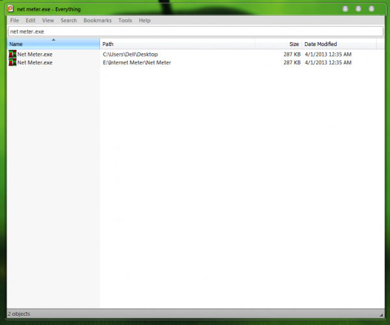Select Net Meter.exe located on the Desktop

[x=35, y=54]
